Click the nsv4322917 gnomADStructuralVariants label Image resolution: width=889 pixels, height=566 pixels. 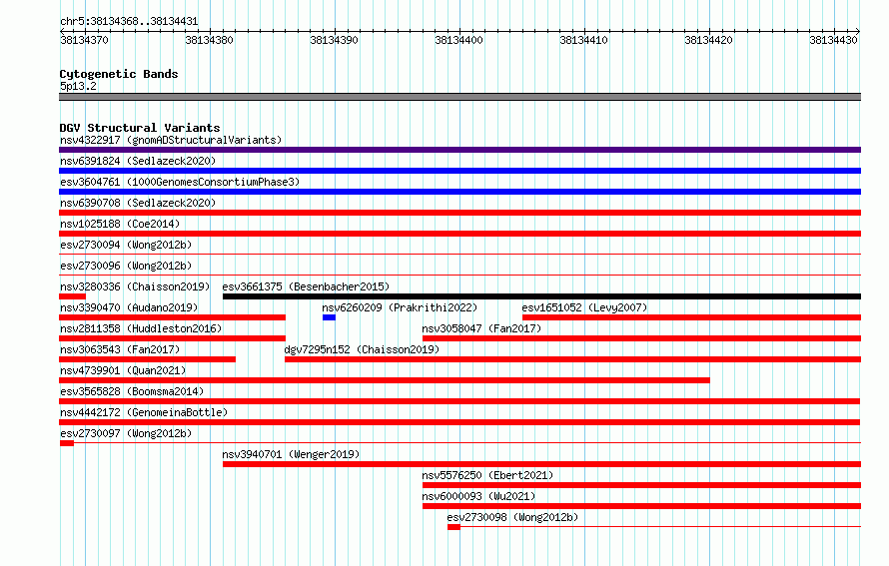click(x=171, y=140)
